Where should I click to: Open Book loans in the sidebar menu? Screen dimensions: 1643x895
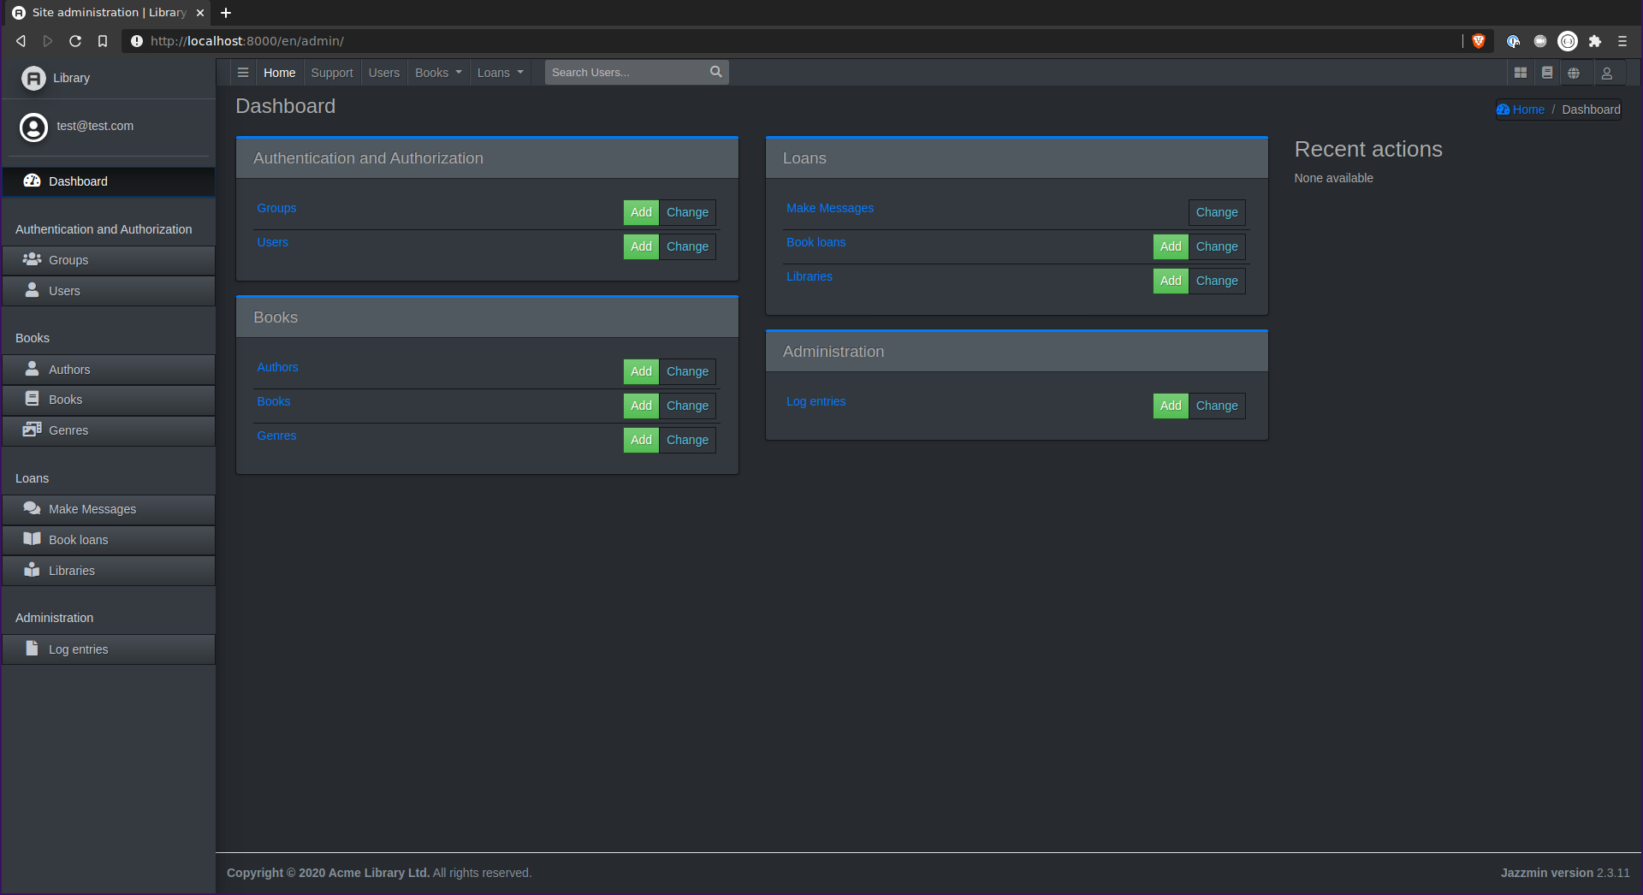[x=109, y=540]
